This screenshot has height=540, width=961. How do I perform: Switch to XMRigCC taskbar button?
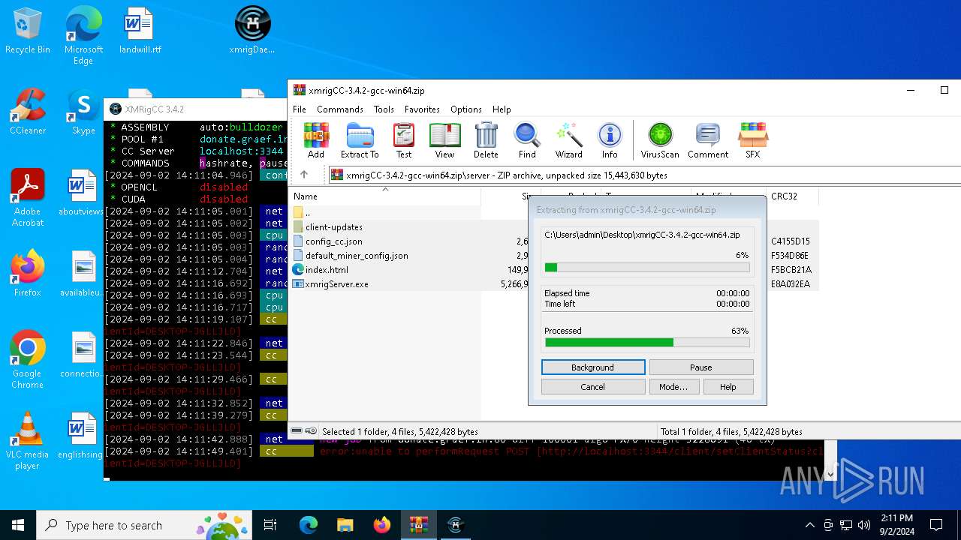click(455, 525)
